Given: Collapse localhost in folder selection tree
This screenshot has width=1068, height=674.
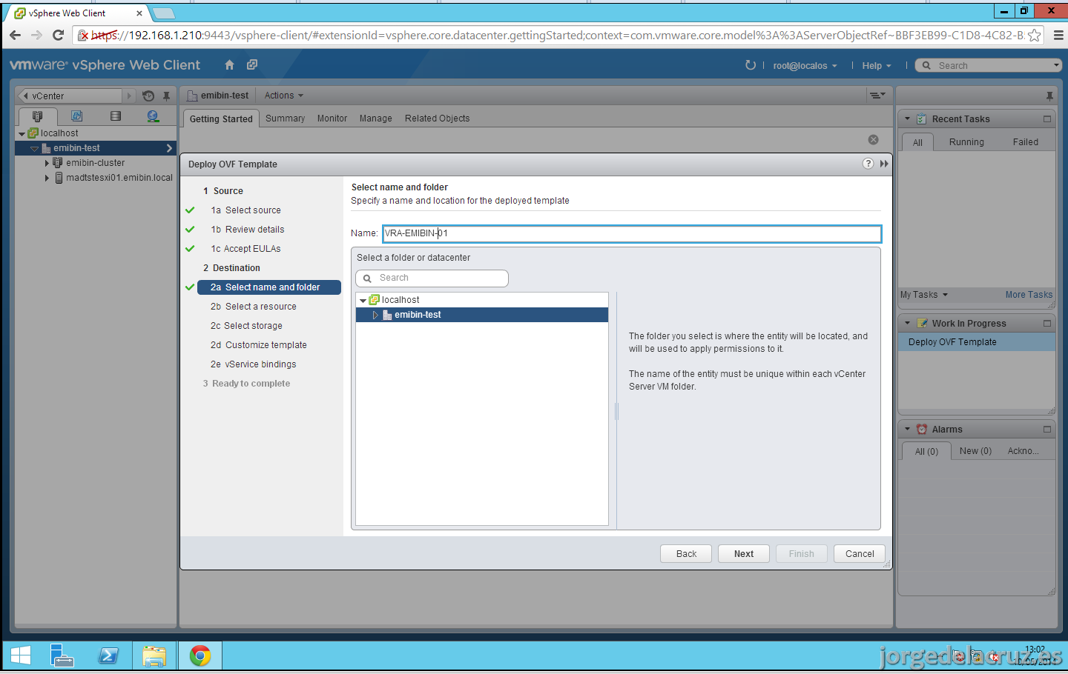Looking at the screenshot, I should coord(363,301).
